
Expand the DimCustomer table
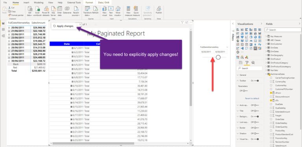[266, 44]
